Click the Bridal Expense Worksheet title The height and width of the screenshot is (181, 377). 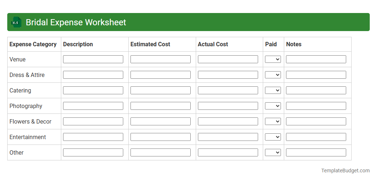coord(76,22)
